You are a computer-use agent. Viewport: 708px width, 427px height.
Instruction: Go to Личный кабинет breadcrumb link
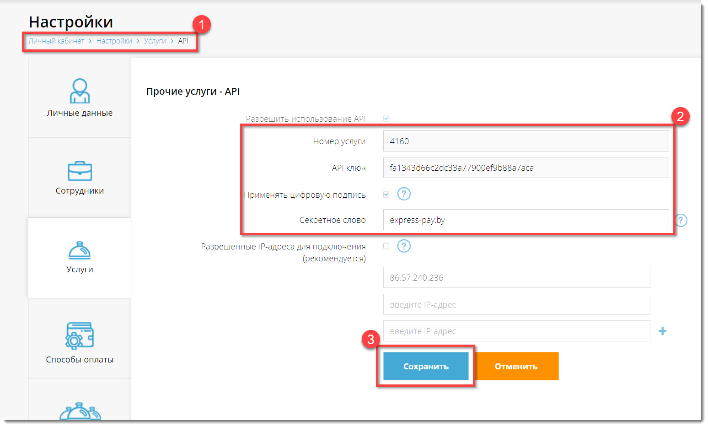coord(56,41)
